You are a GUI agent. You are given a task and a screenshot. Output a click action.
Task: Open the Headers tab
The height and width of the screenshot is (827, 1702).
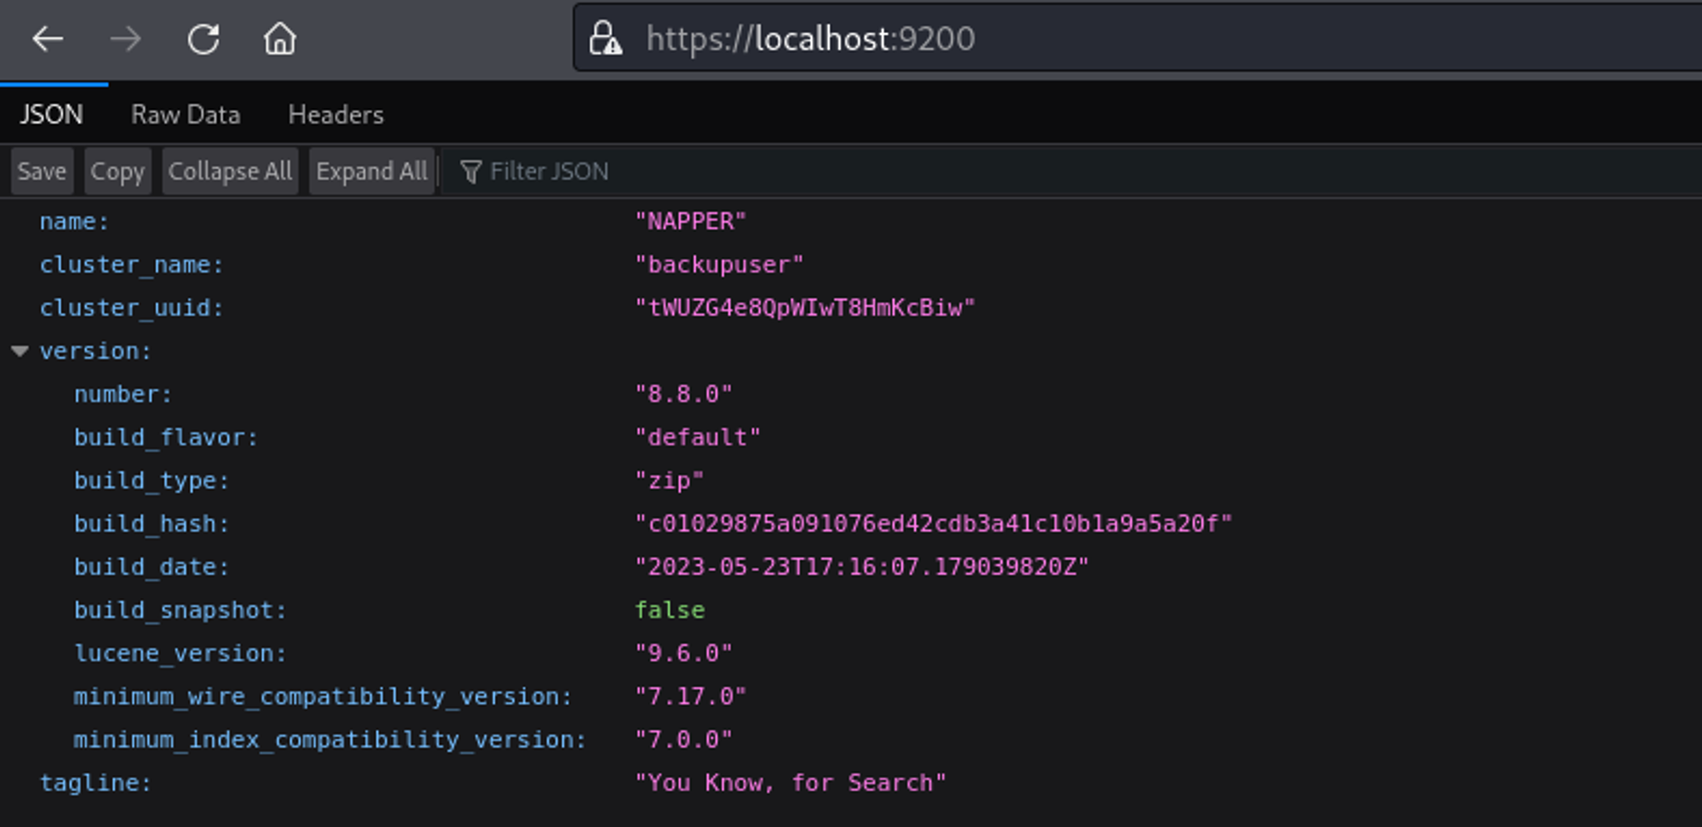click(x=335, y=115)
